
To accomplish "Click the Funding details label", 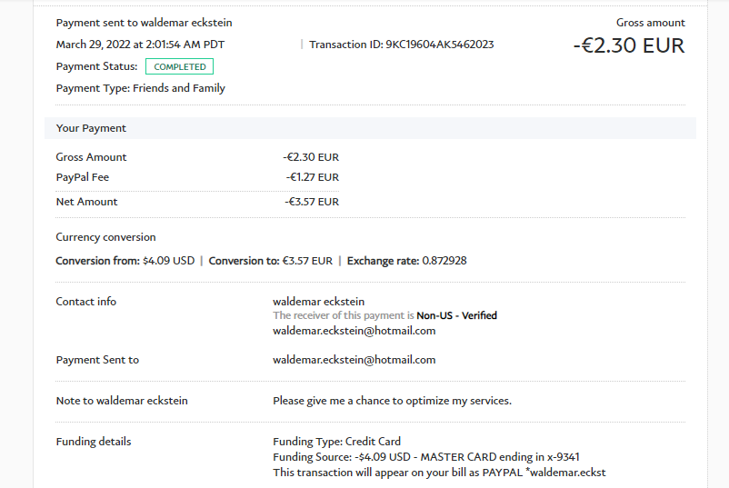I will point(93,442).
